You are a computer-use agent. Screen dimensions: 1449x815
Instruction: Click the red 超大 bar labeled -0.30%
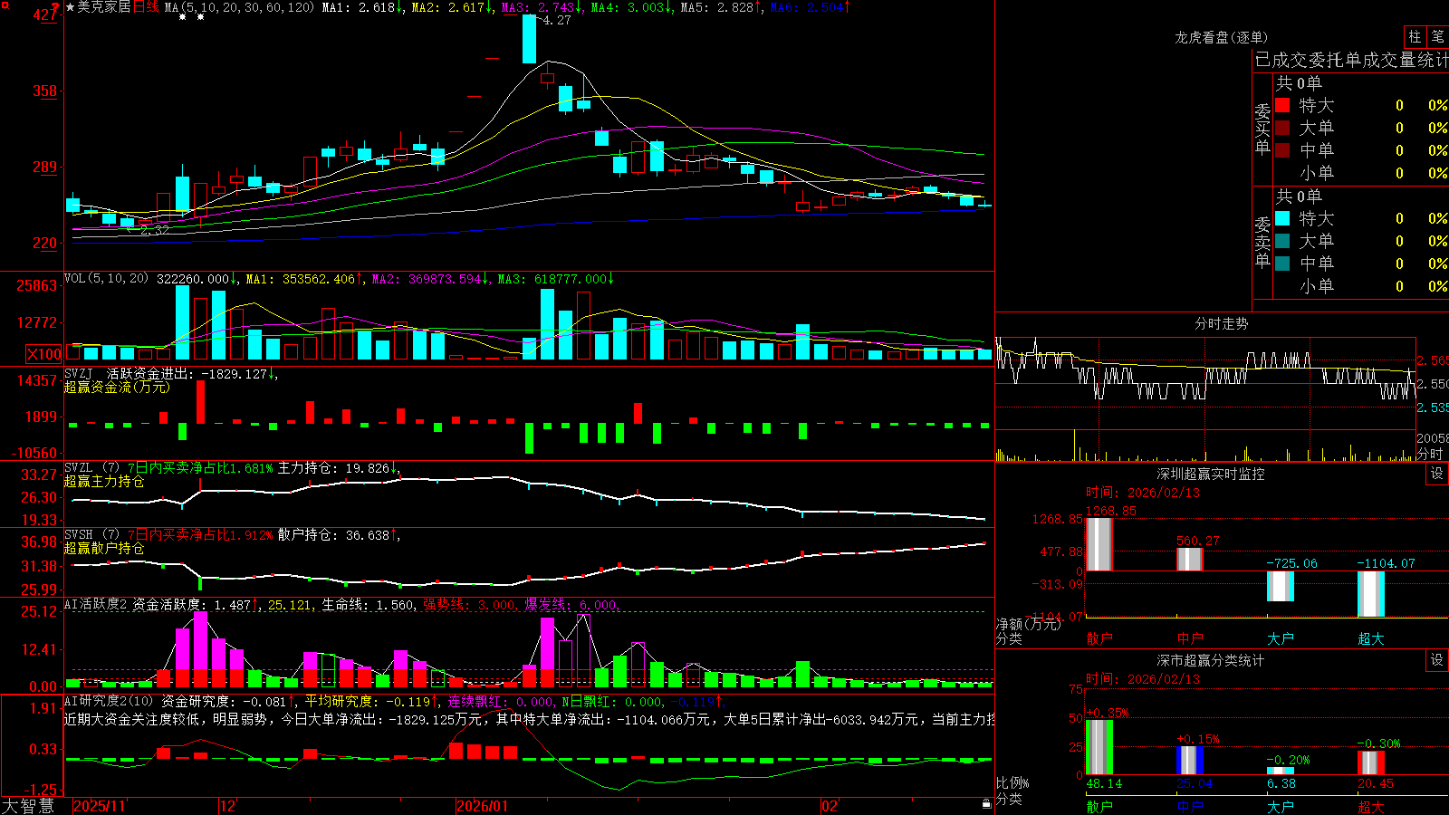click(1370, 762)
